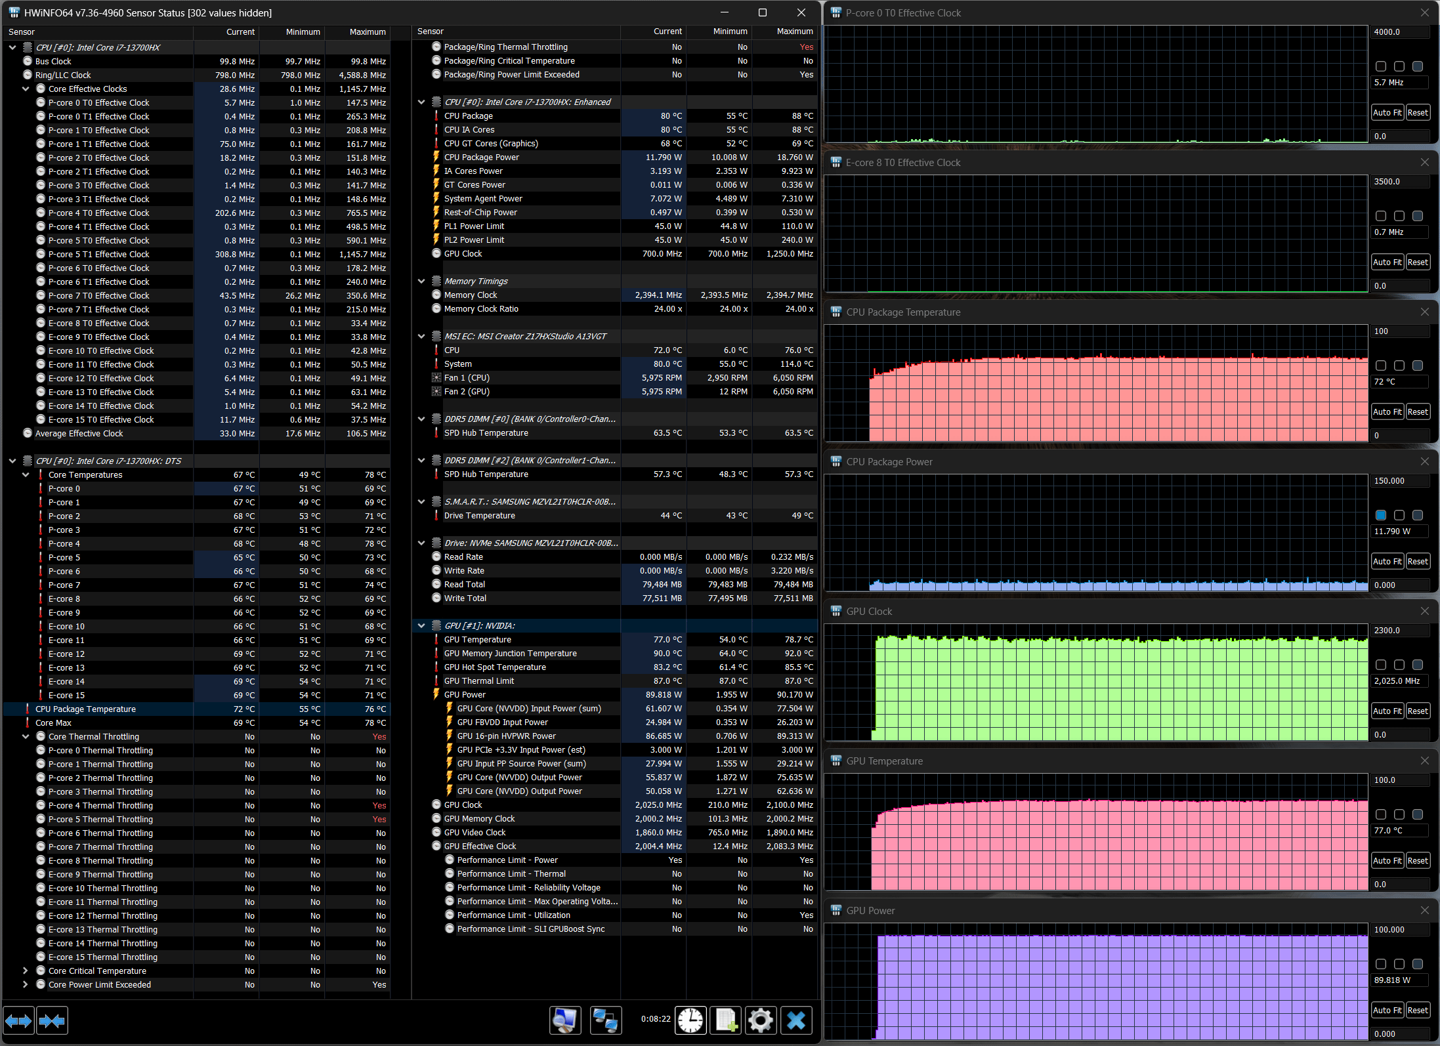Toggle first checkbox in CPU Package Power graph
Viewport: 1440px width, 1046px height.
(x=1381, y=515)
